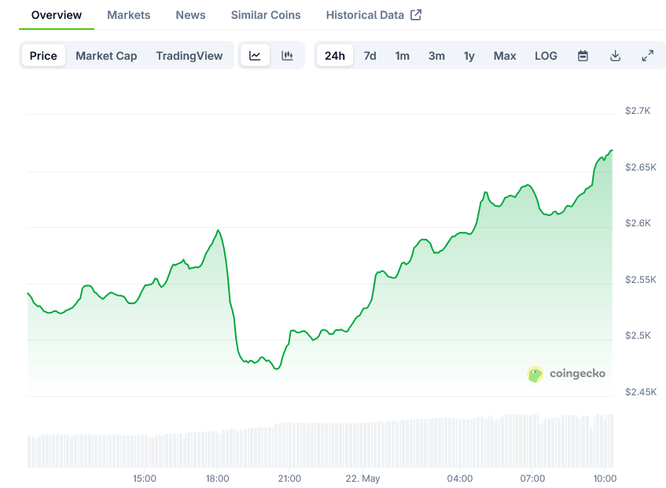Select the line chart view icon
The width and height of the screenshot is (666, 488).
(255, 56)
